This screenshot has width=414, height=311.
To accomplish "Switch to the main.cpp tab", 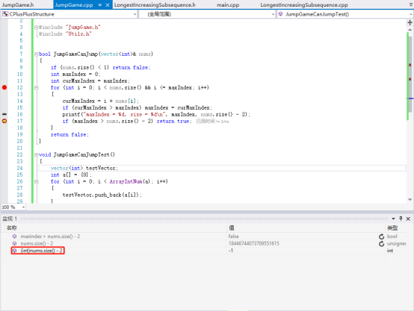I will [x=228, y=5].
